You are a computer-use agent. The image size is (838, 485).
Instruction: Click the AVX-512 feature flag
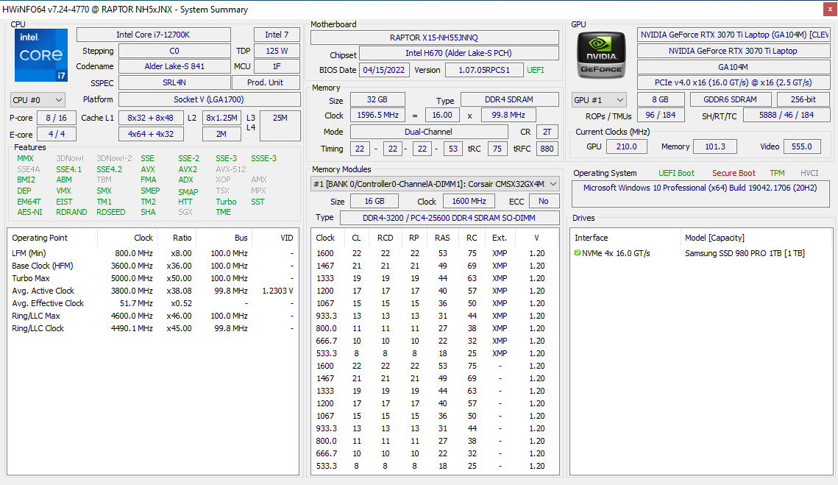pos(231,169)
